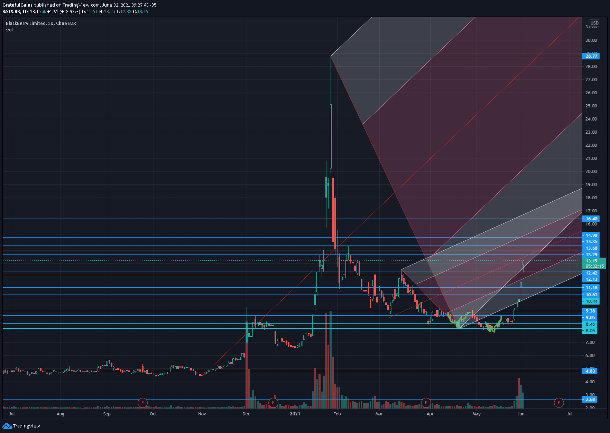Select the 8.05 price level label

point(590,330)
